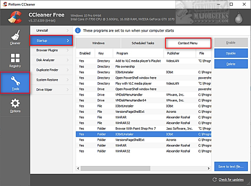Click the CCleaner logo icon
This screenshot has height=186, width=251.
[14, 17]
